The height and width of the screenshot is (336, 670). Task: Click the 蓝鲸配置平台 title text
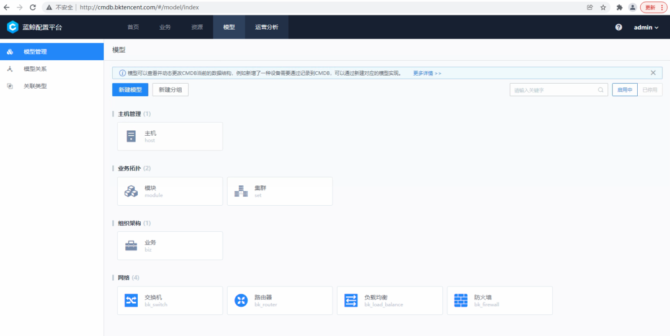(x=42, y=27)
